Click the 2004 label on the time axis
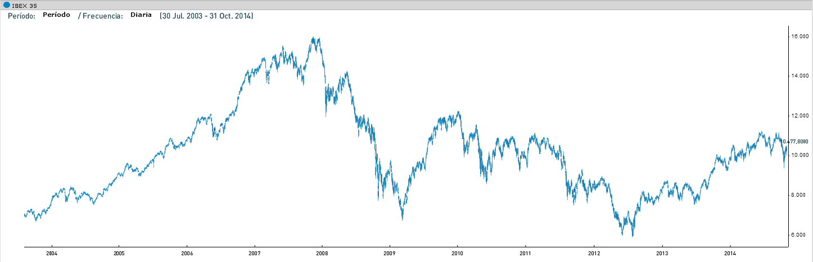Viewport: 813px width, 262px height. (51, 254)
